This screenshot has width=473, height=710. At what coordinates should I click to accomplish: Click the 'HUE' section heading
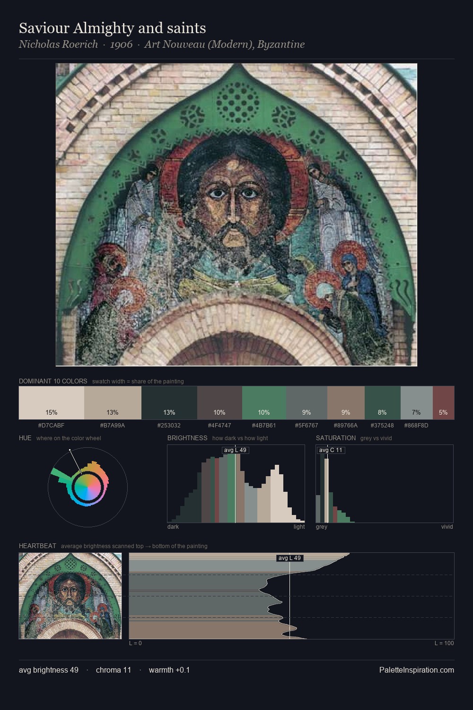[x=25, y=438]
